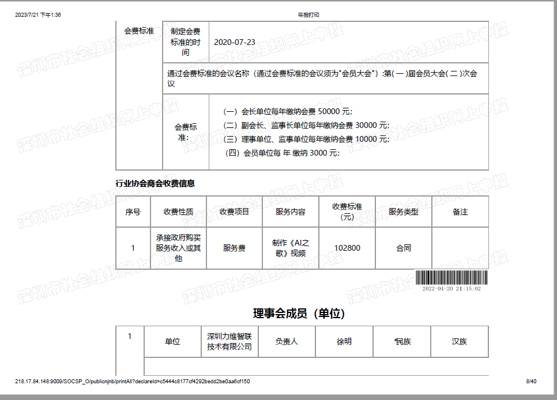The width and height of the screenshot is (557, 400).
Task: Click the date value "2020-07-23"
Action: [235, 42]
